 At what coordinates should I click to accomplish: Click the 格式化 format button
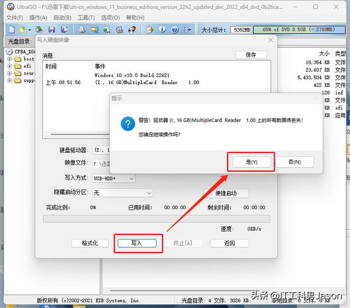point(90,243)
